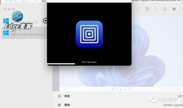Click the gray close button of UTM window

5,9
